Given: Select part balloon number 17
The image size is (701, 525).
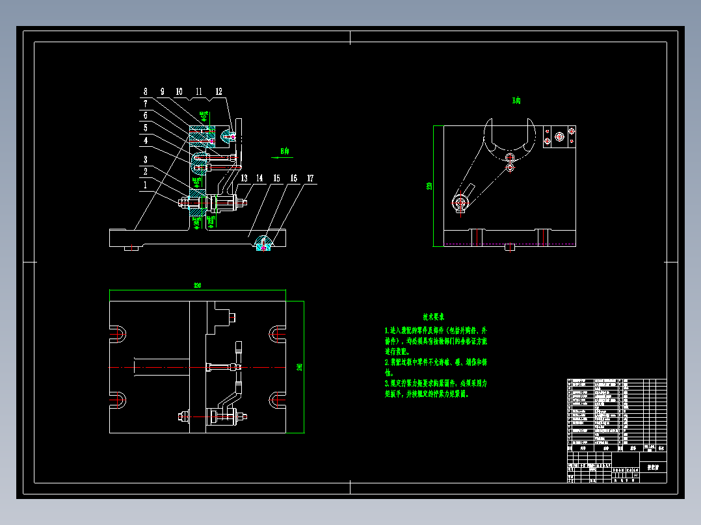Looking at the screenshot, I should [x=310, y=178].
